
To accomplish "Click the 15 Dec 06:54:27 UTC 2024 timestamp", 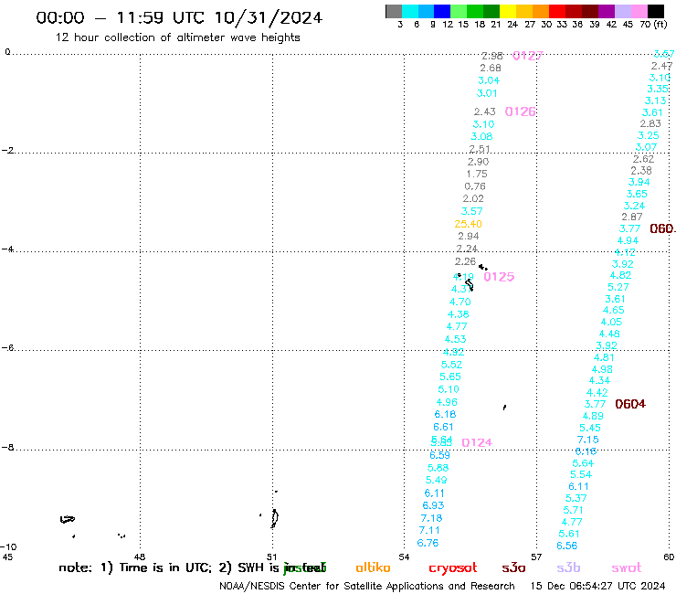I will pyautogui.click(x=597, y=586).
